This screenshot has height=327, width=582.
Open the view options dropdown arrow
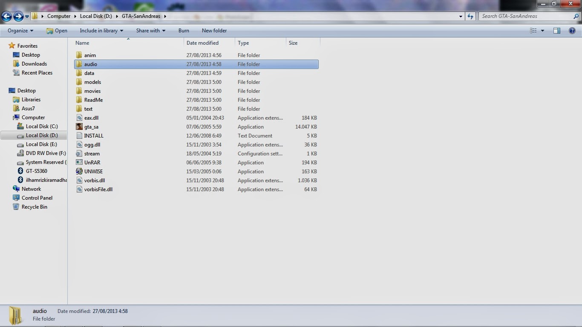[542, 31]
